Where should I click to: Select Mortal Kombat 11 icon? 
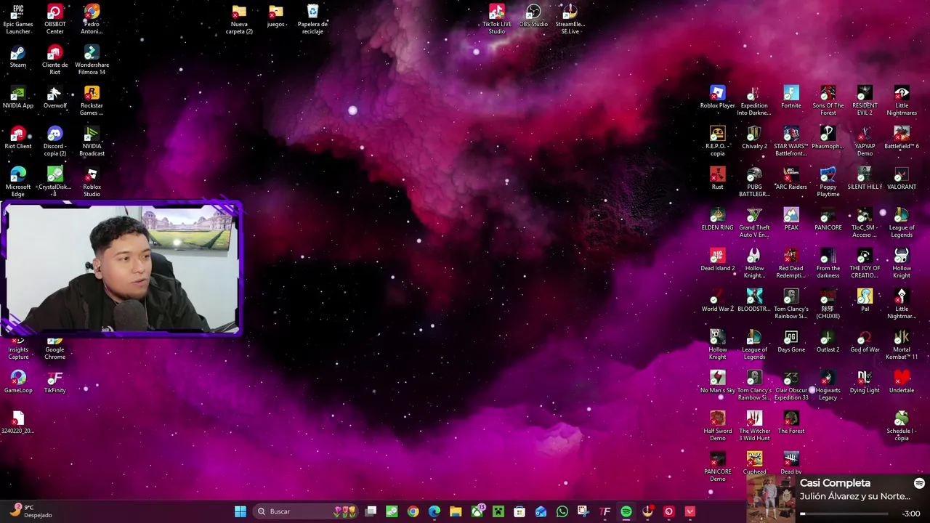[902, 344]
